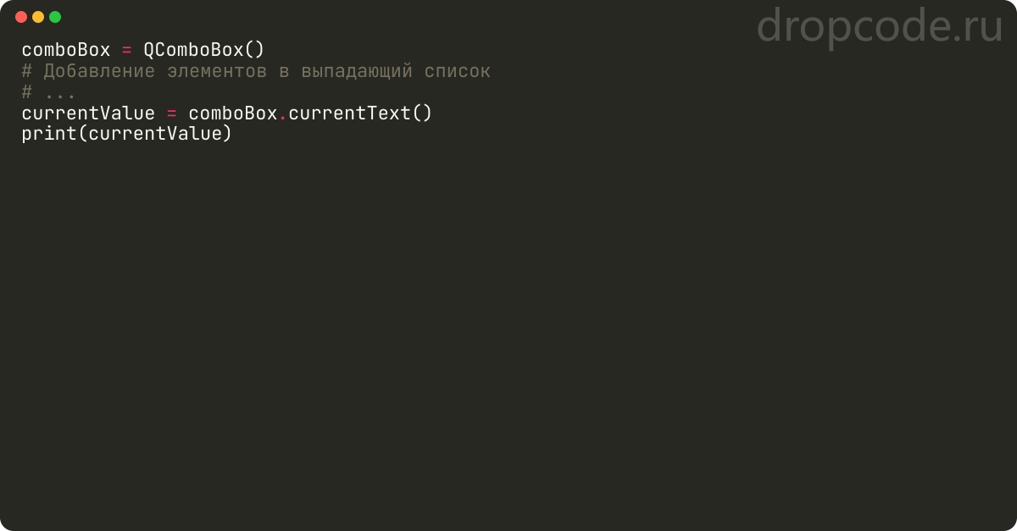Click the comboBox variable on line one

pos(66,50)
